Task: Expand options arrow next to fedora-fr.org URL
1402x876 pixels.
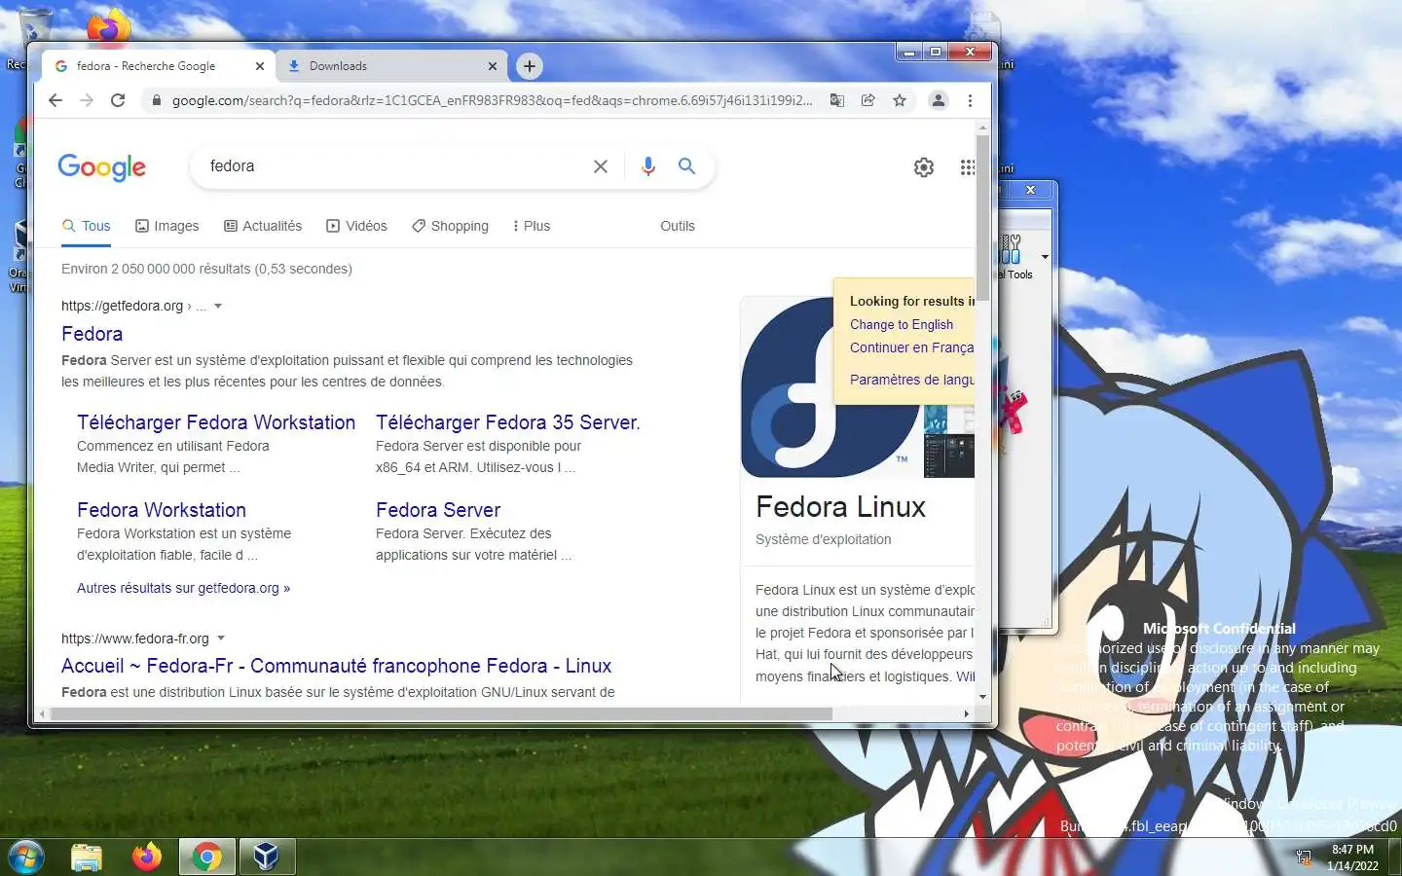Action: (221, 639)
